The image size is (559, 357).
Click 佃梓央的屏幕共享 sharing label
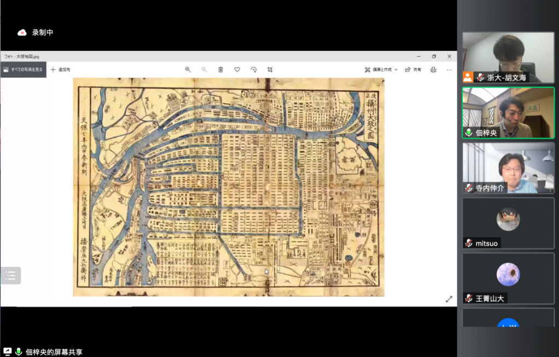click(x=54, y=352)
